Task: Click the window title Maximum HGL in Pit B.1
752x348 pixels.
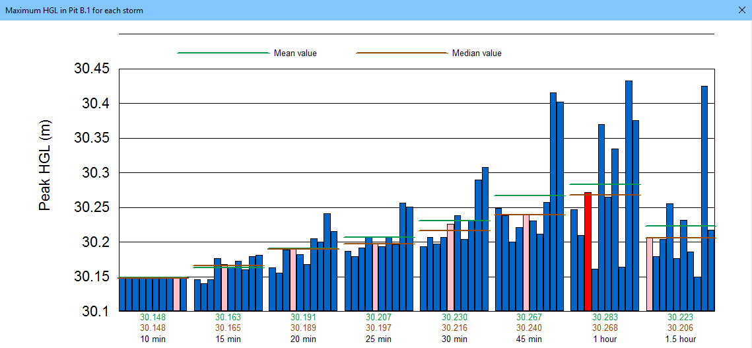Action: (75, 10)
